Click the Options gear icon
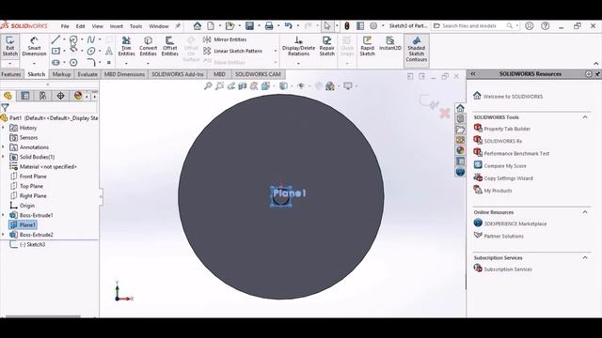Screen dimensions: 602x338 pyautogui.click(x=373, y=26)
